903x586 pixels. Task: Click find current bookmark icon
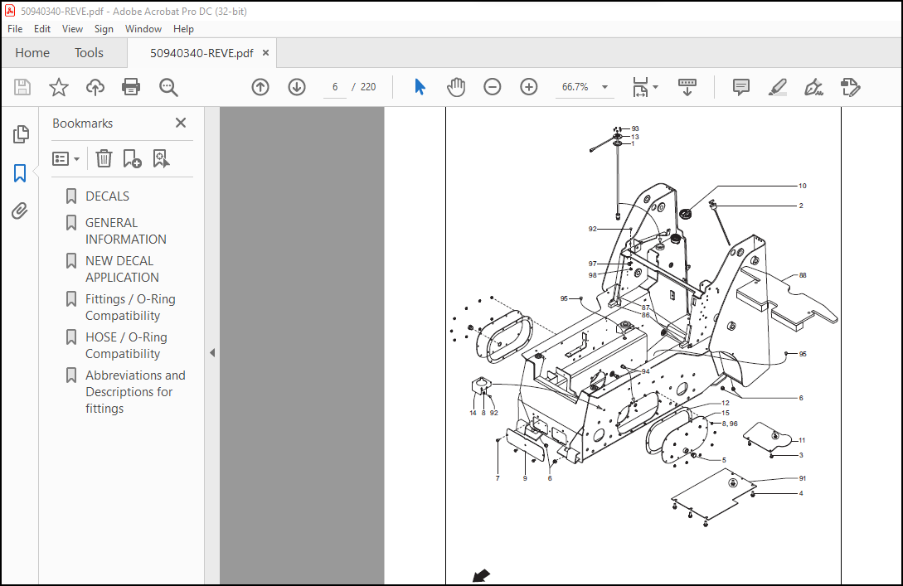(x=161, y=158)
